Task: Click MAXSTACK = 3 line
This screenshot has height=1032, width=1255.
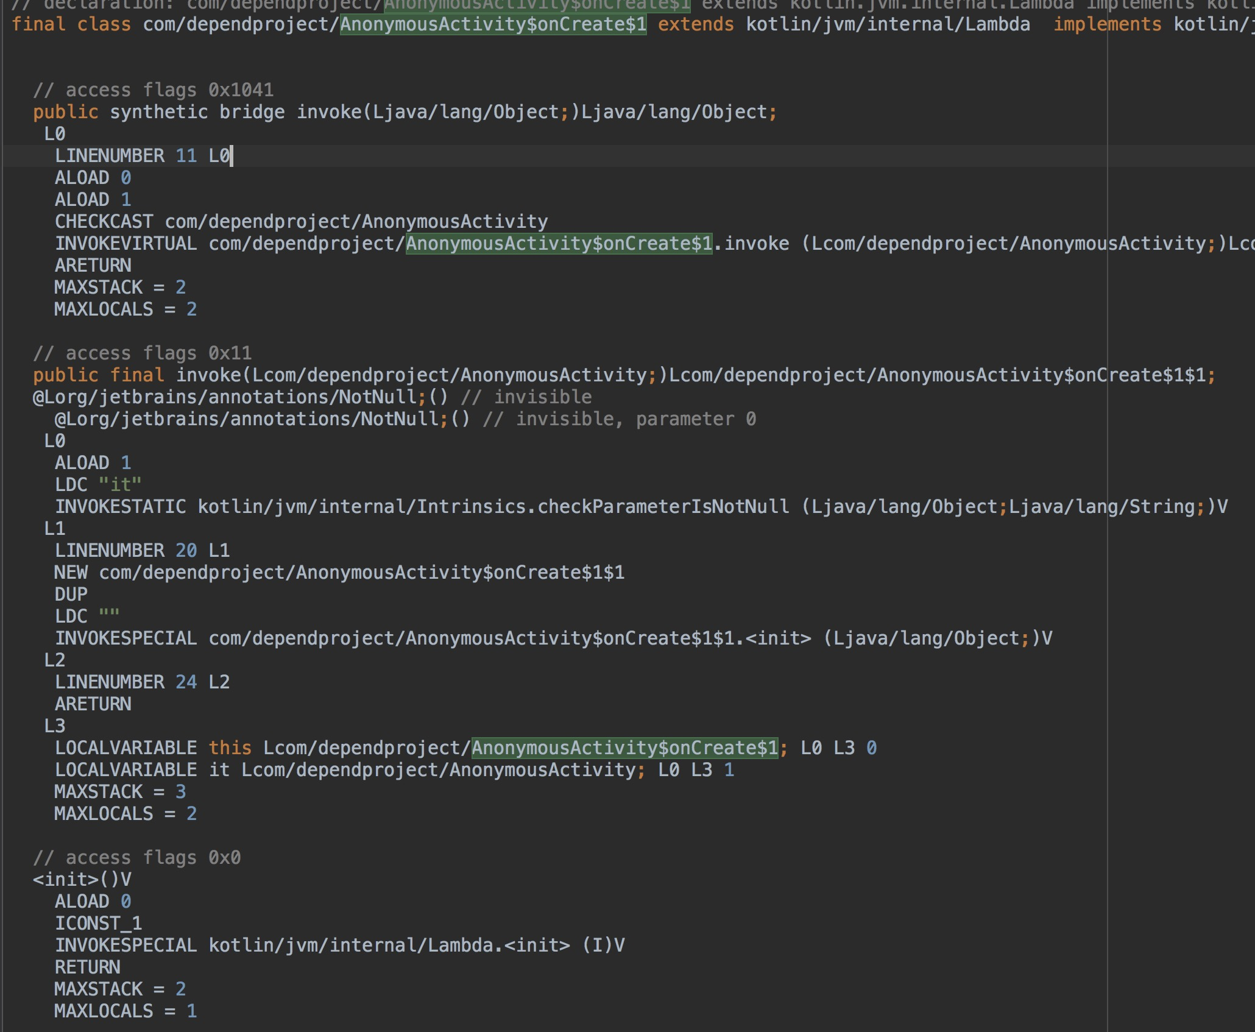Action: click(x=119, y=792)
